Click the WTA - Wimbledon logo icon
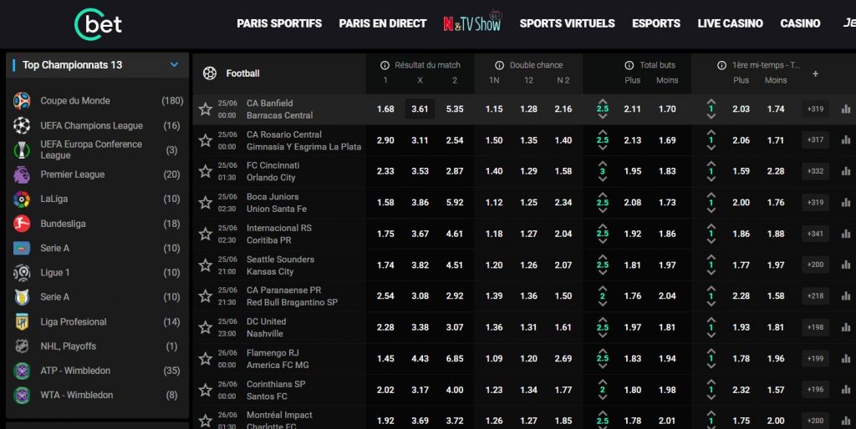The width and height of the screenshot is (856, 429). click(x=22, y=396)
